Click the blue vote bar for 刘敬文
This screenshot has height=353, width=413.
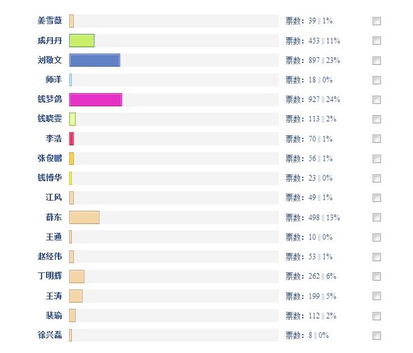click(x=95, y=60)
